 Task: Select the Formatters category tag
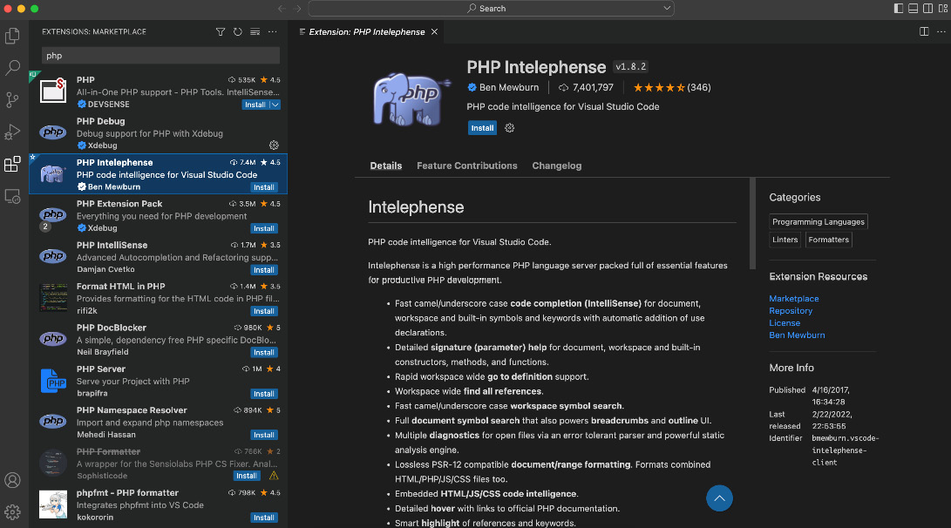tap(828, 240)
